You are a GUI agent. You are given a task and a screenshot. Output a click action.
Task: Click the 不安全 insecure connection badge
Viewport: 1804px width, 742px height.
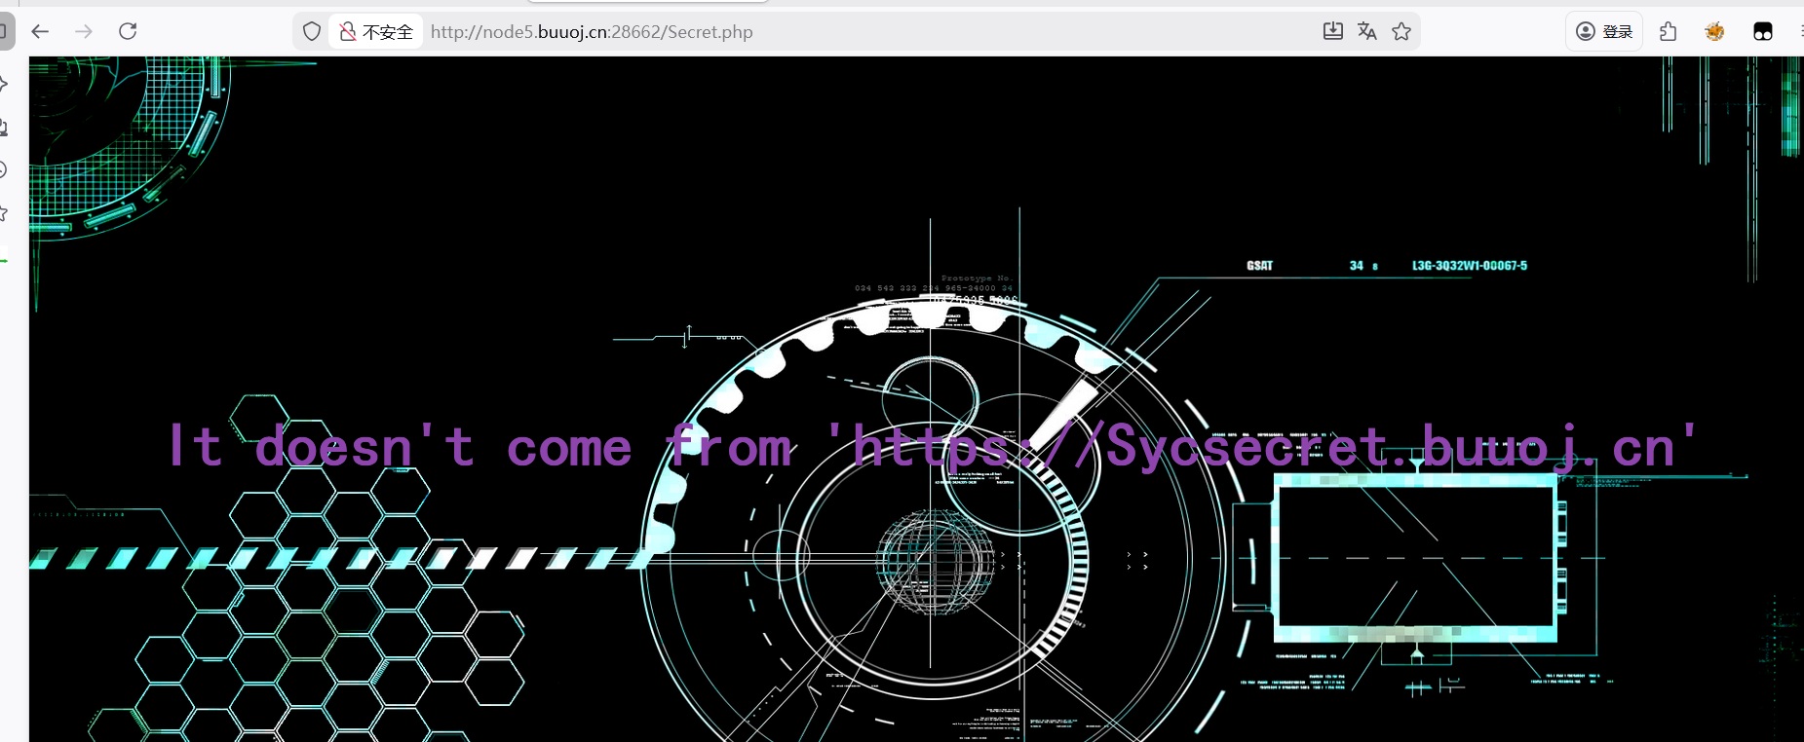click(x=376, y=31)
